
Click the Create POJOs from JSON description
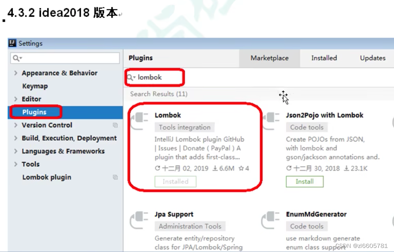(x=333, y=148)
